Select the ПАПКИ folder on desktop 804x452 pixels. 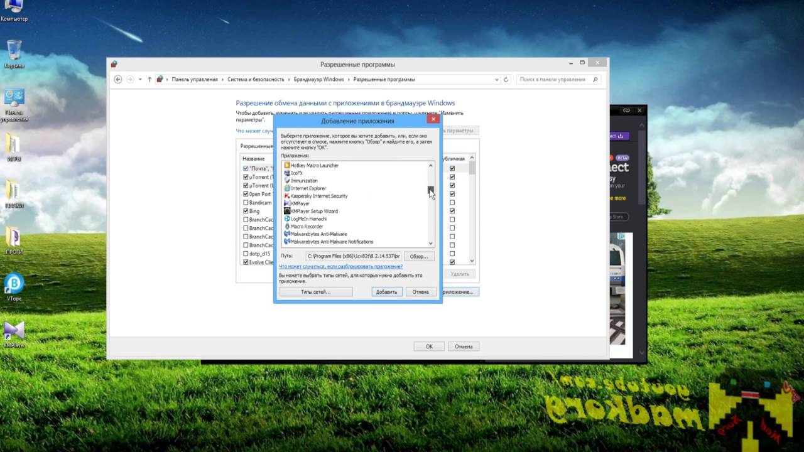[x=14, y=195]
